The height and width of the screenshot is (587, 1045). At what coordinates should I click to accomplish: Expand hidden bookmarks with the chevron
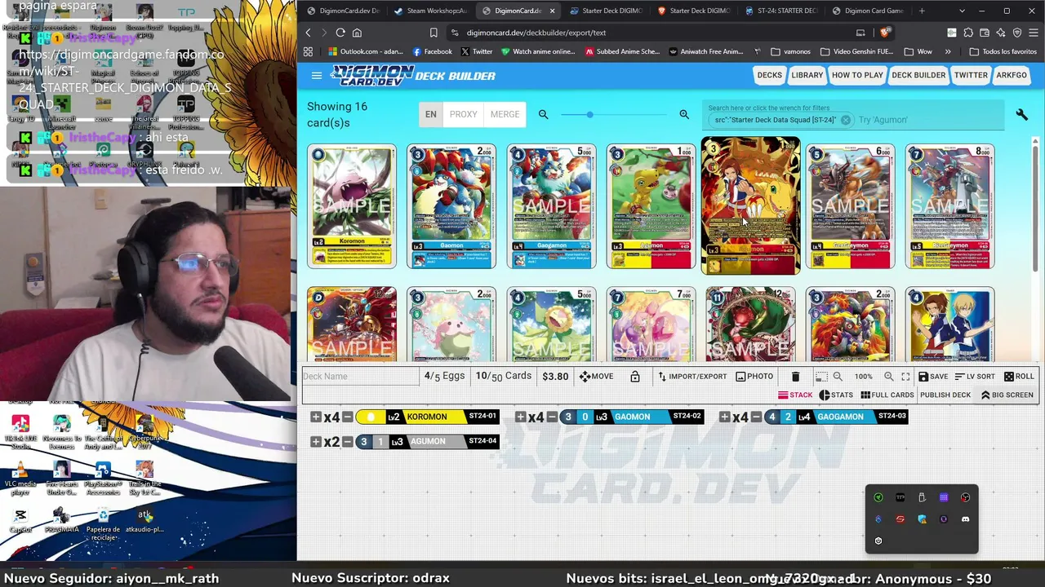click(948, 51)
